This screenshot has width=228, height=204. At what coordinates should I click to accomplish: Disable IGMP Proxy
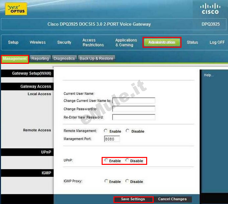[x=127, y=181]
